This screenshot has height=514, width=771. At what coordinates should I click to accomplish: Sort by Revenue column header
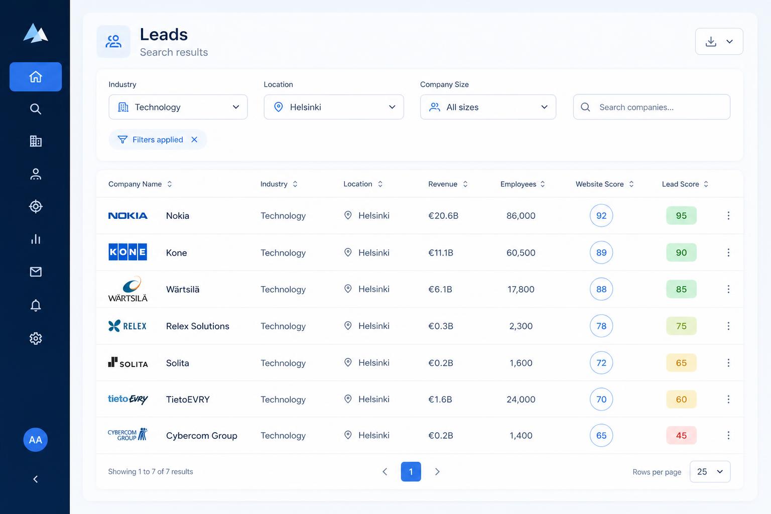click(448, 184)
